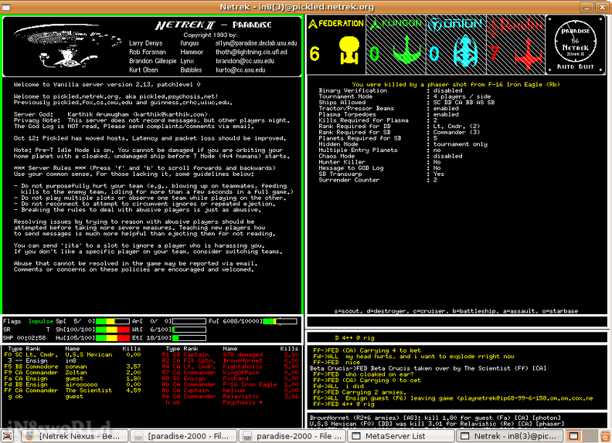Select the Klingon team ship panel
Screen dimensions: 612x443
coord(396,45)
